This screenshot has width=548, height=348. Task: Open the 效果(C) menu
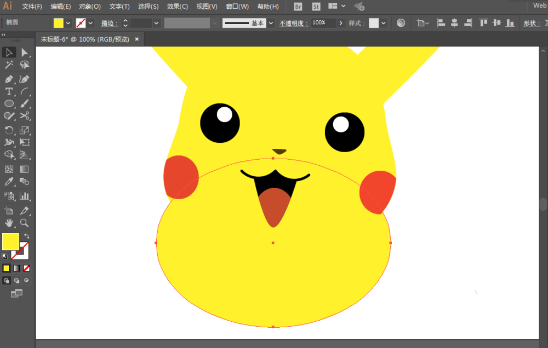(178, 7)
